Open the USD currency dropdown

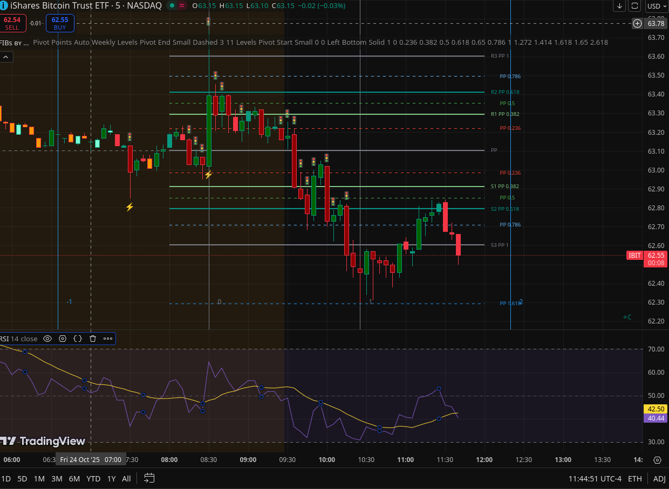656,6
